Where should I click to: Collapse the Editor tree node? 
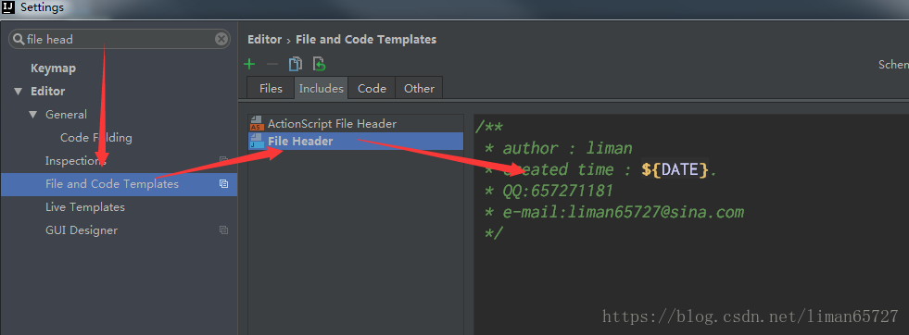point(19,92)
